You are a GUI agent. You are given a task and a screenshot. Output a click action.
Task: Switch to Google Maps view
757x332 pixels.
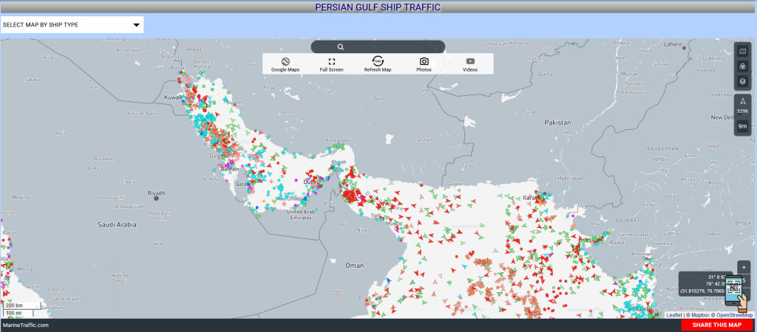point(285,64)
